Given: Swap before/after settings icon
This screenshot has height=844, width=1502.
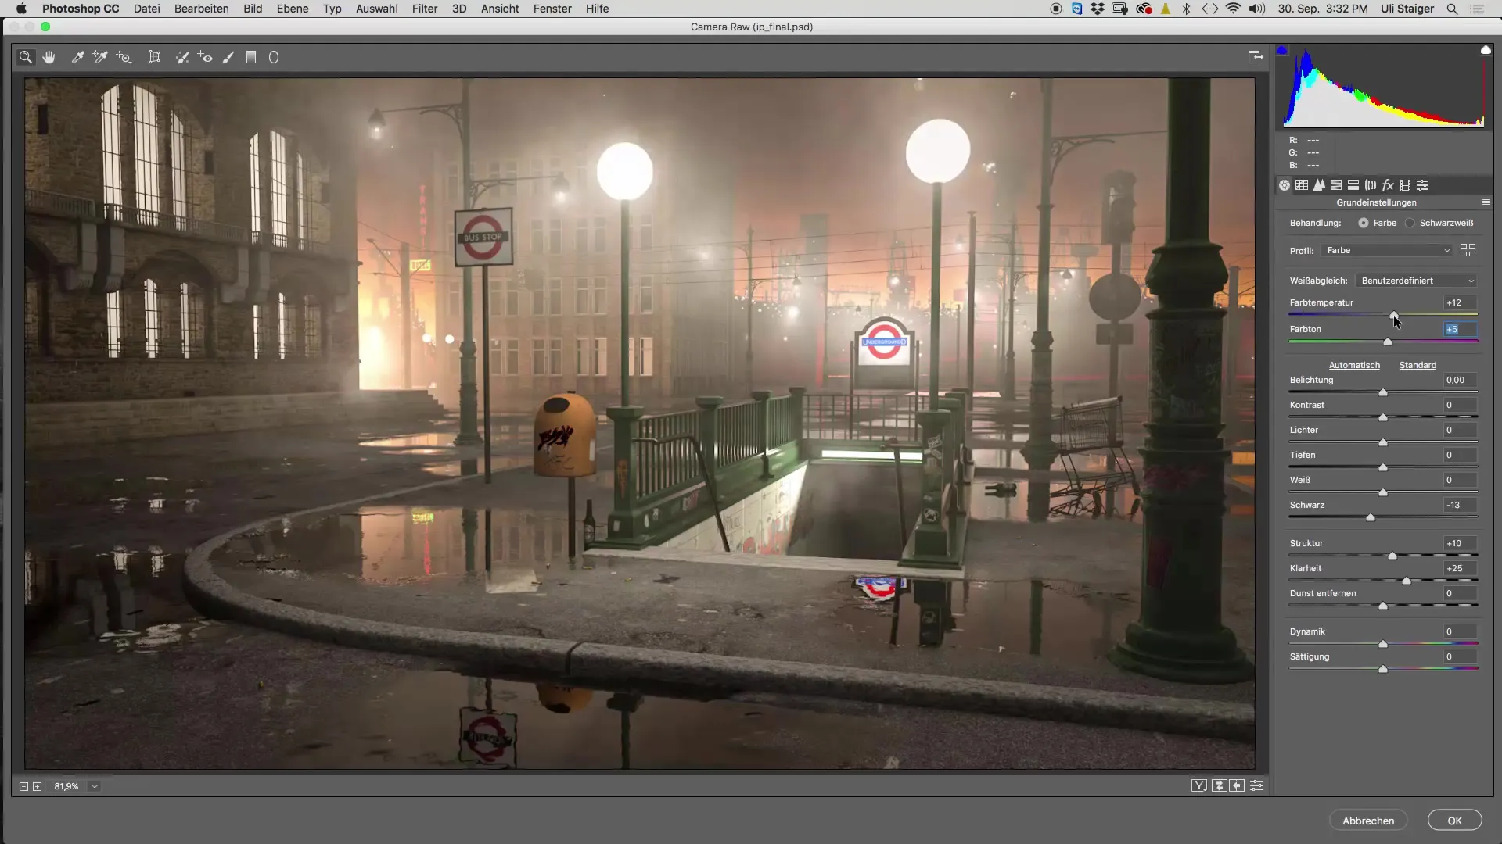Looking at the screenshot, I should (1220, 786).
